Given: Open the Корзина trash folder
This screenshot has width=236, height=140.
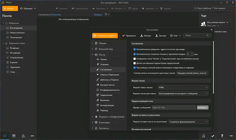Looking at the screenshot, I should 14,62.
